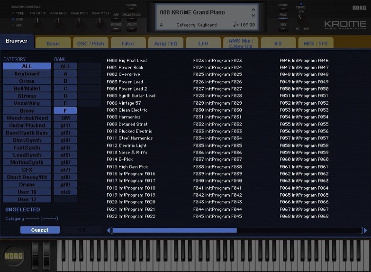Screen dimensions: 371x272
Task: Select bank g(1)
Action: (x=65, y=125)
